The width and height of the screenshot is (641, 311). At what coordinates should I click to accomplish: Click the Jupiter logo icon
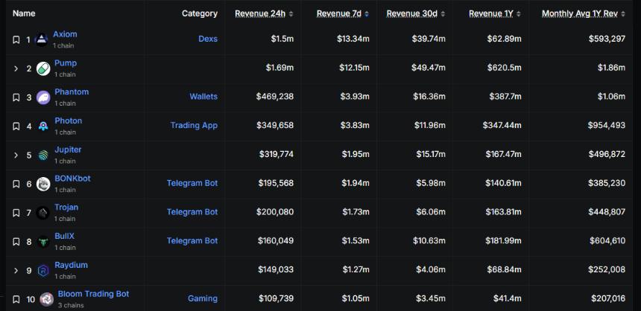tap(43, 155)
